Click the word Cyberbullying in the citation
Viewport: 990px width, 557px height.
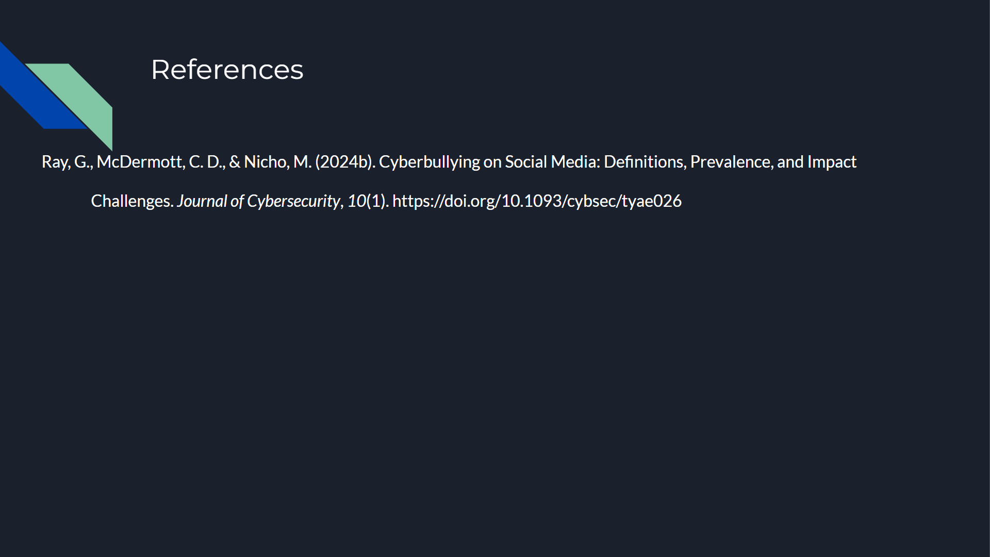point(429,162)
